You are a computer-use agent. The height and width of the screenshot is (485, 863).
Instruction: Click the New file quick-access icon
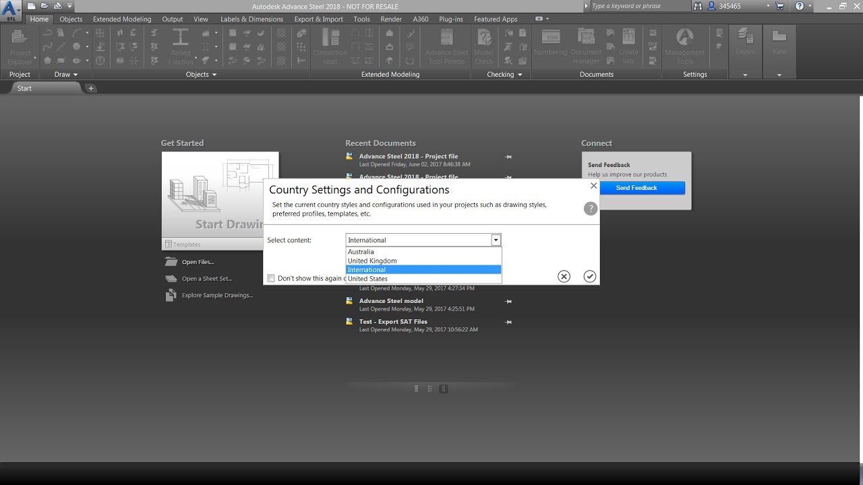32,6
